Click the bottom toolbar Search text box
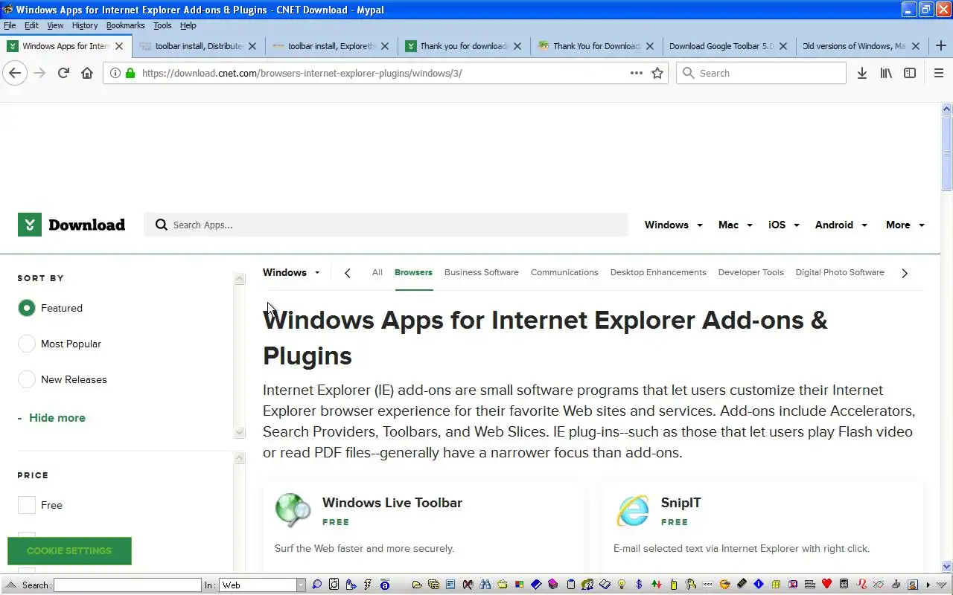 [x=127, y=585]
